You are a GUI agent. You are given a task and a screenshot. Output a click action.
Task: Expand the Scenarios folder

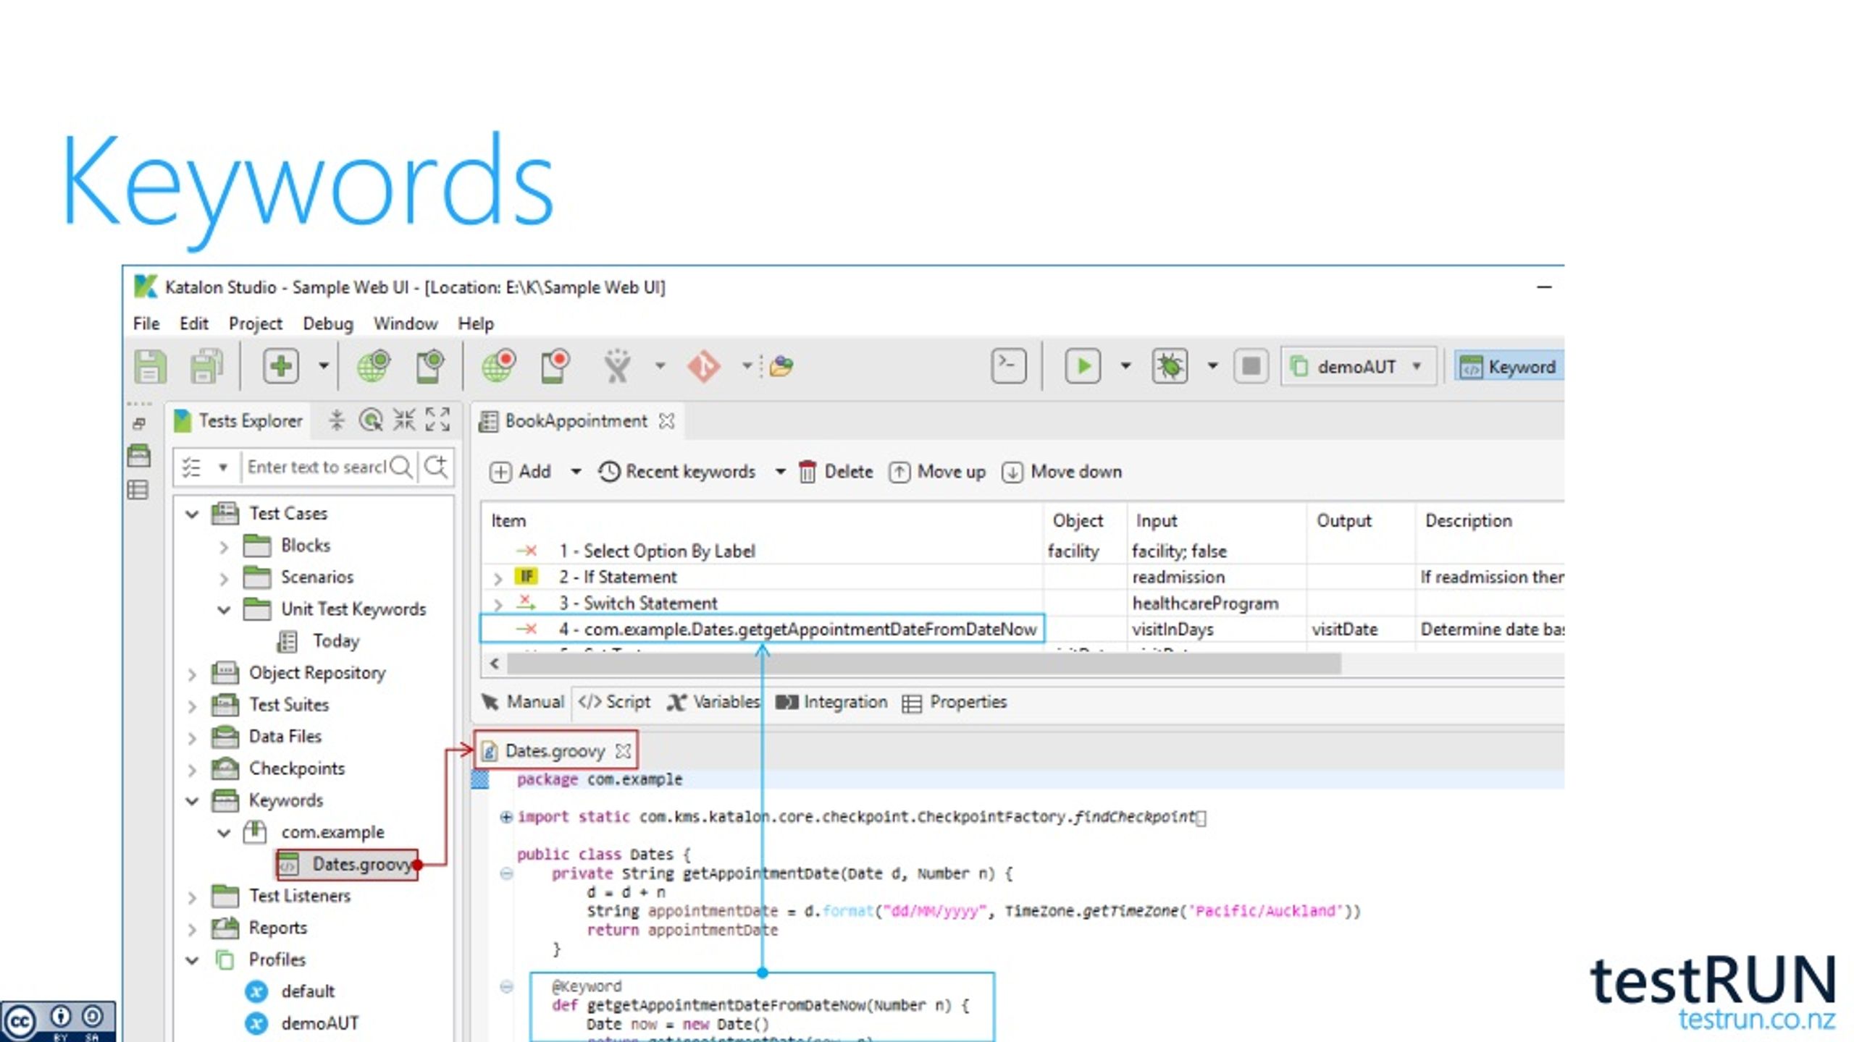[224, 578]
